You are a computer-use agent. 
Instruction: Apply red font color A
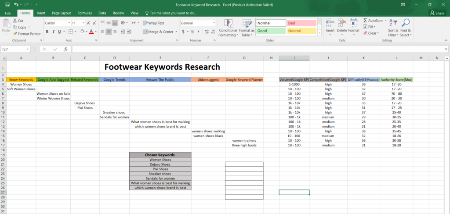pyautogui.click(x=91, y=32)
